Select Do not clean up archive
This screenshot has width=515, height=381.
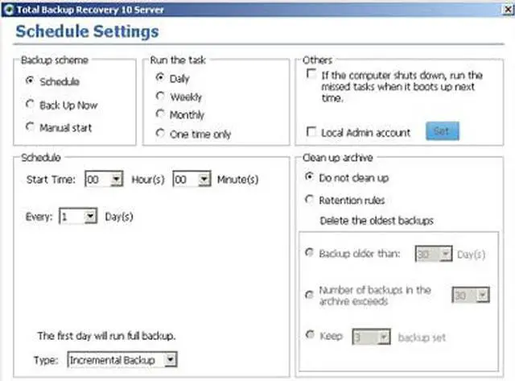(310, 176)
